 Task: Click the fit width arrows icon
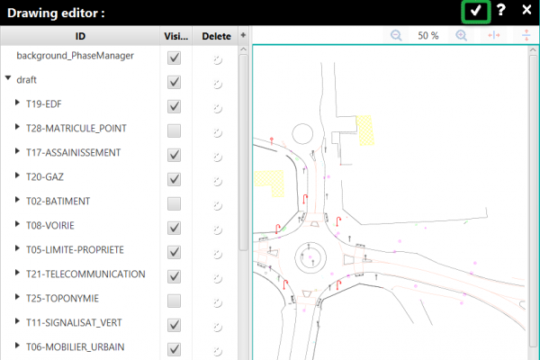(x=494, y=35)
